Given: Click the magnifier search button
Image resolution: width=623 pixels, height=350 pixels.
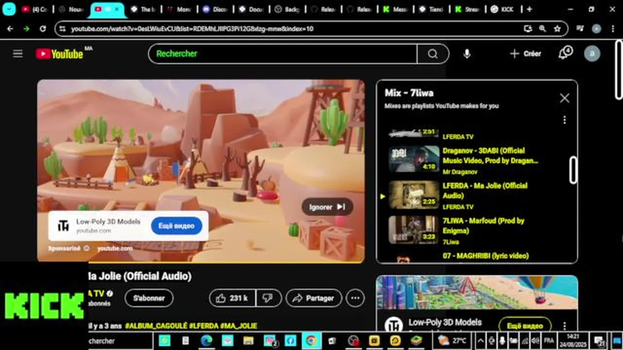Looking at the screenshot, I should [x=433, y=54].
